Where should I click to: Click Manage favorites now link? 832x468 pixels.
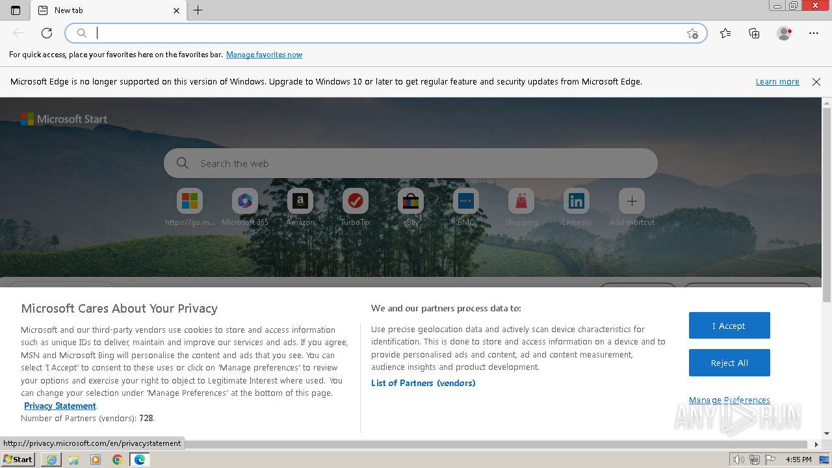[264, 55]
